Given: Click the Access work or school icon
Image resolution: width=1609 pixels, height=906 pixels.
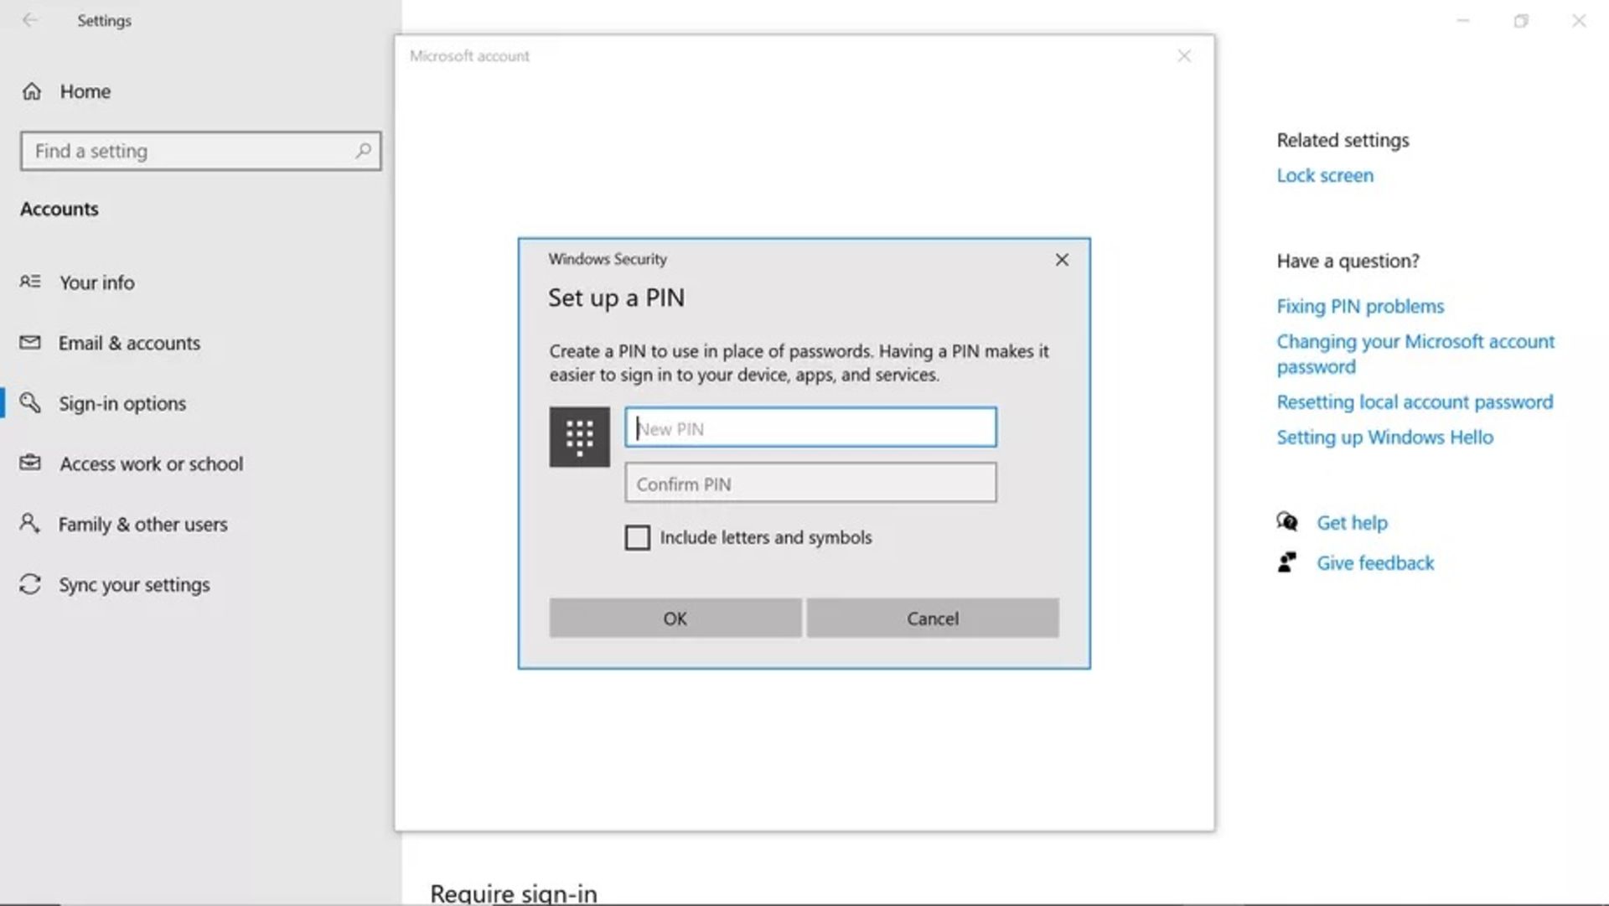Looking at the screenshot, I should [32, 463].
